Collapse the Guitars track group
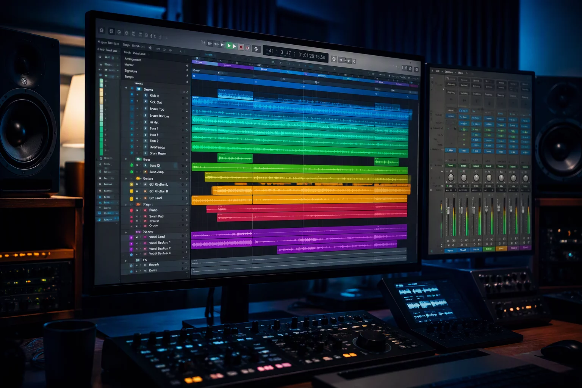Screen dimensions: 582x388 [x=126, y=178]
